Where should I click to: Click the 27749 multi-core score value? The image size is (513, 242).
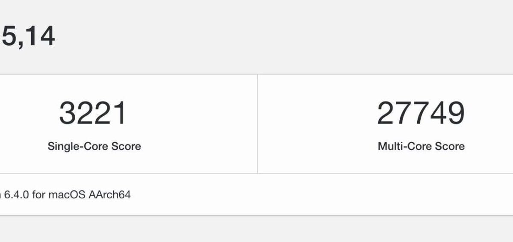click(421, 113)
